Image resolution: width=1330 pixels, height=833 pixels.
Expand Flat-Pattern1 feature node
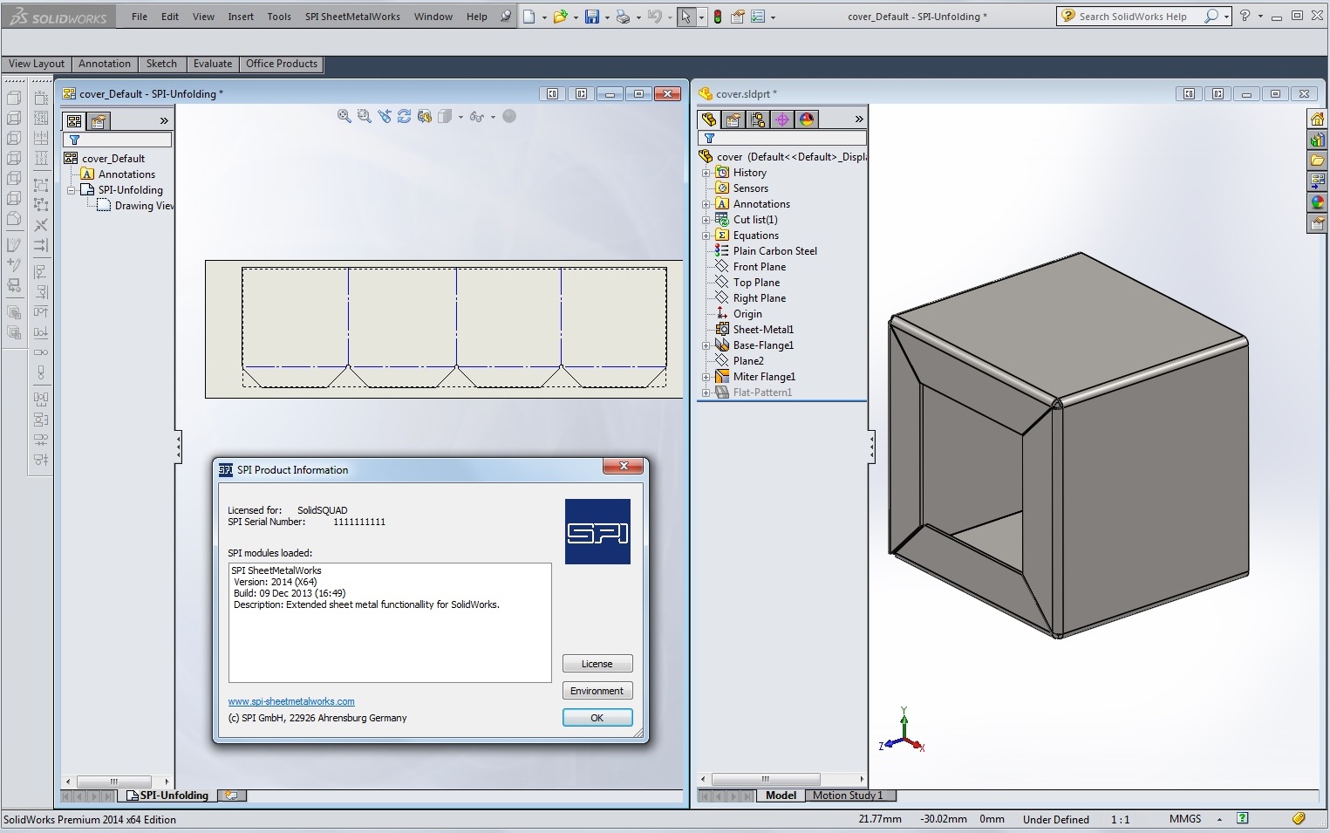point(706,393)
